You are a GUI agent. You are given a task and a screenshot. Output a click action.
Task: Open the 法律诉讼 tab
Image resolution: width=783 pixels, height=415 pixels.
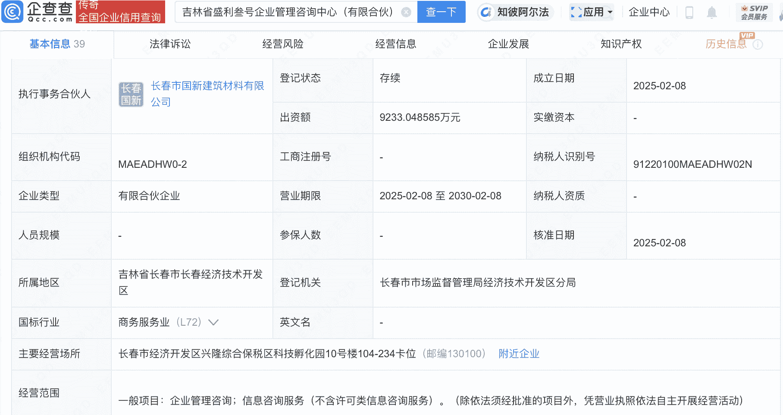(169, 44)
